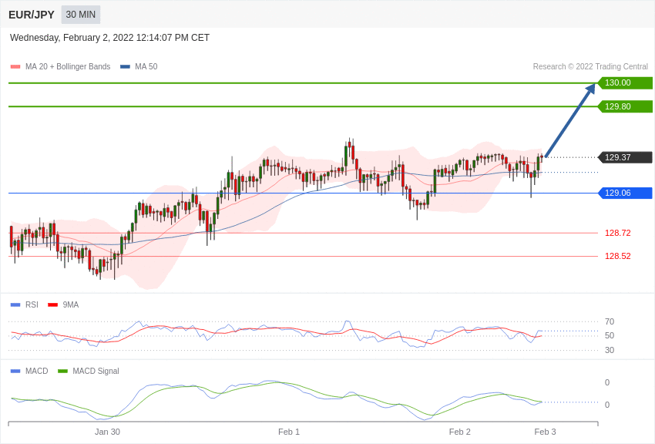Click the 129.80 green resistance tag
655x444 pixels.
coord(626,106)
